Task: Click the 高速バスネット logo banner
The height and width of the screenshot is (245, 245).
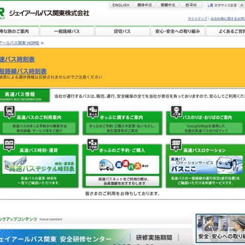Action: (122, 165)
